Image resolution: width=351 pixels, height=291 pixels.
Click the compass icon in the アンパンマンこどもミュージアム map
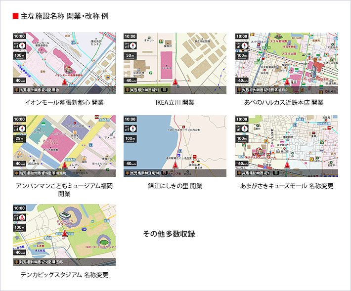[x=22, y=128]
